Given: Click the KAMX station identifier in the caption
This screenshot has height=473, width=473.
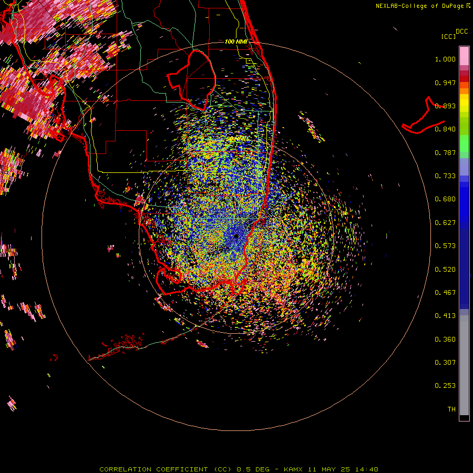Looking at the screenshot, I should point(293,469).
